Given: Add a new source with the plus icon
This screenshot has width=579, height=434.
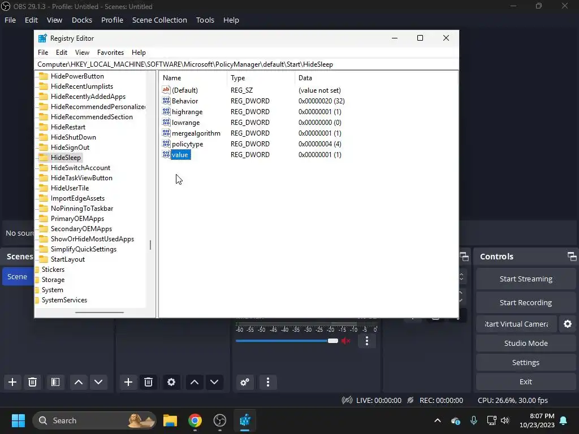Looking at the screenshot, I should [128, 382].
